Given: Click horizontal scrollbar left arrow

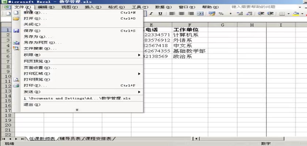Looking at the screenshot, I should (196, 139).
